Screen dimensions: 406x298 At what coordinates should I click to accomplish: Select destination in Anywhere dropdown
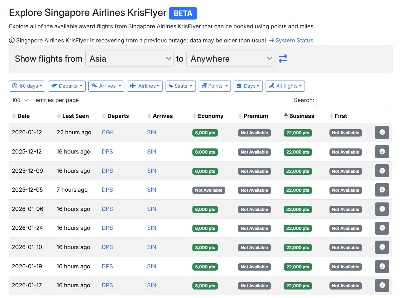230,59
